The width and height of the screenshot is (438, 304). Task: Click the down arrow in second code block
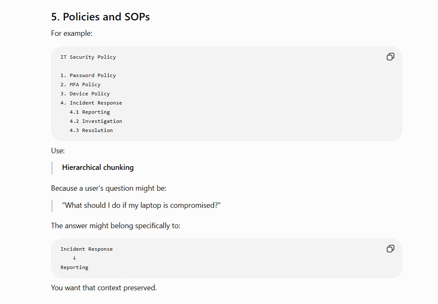(x=74, y=258)
